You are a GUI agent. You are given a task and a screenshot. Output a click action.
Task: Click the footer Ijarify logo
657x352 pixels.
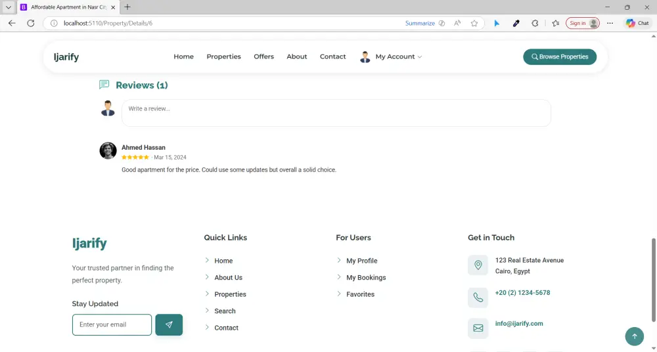[x=89, y=243]
